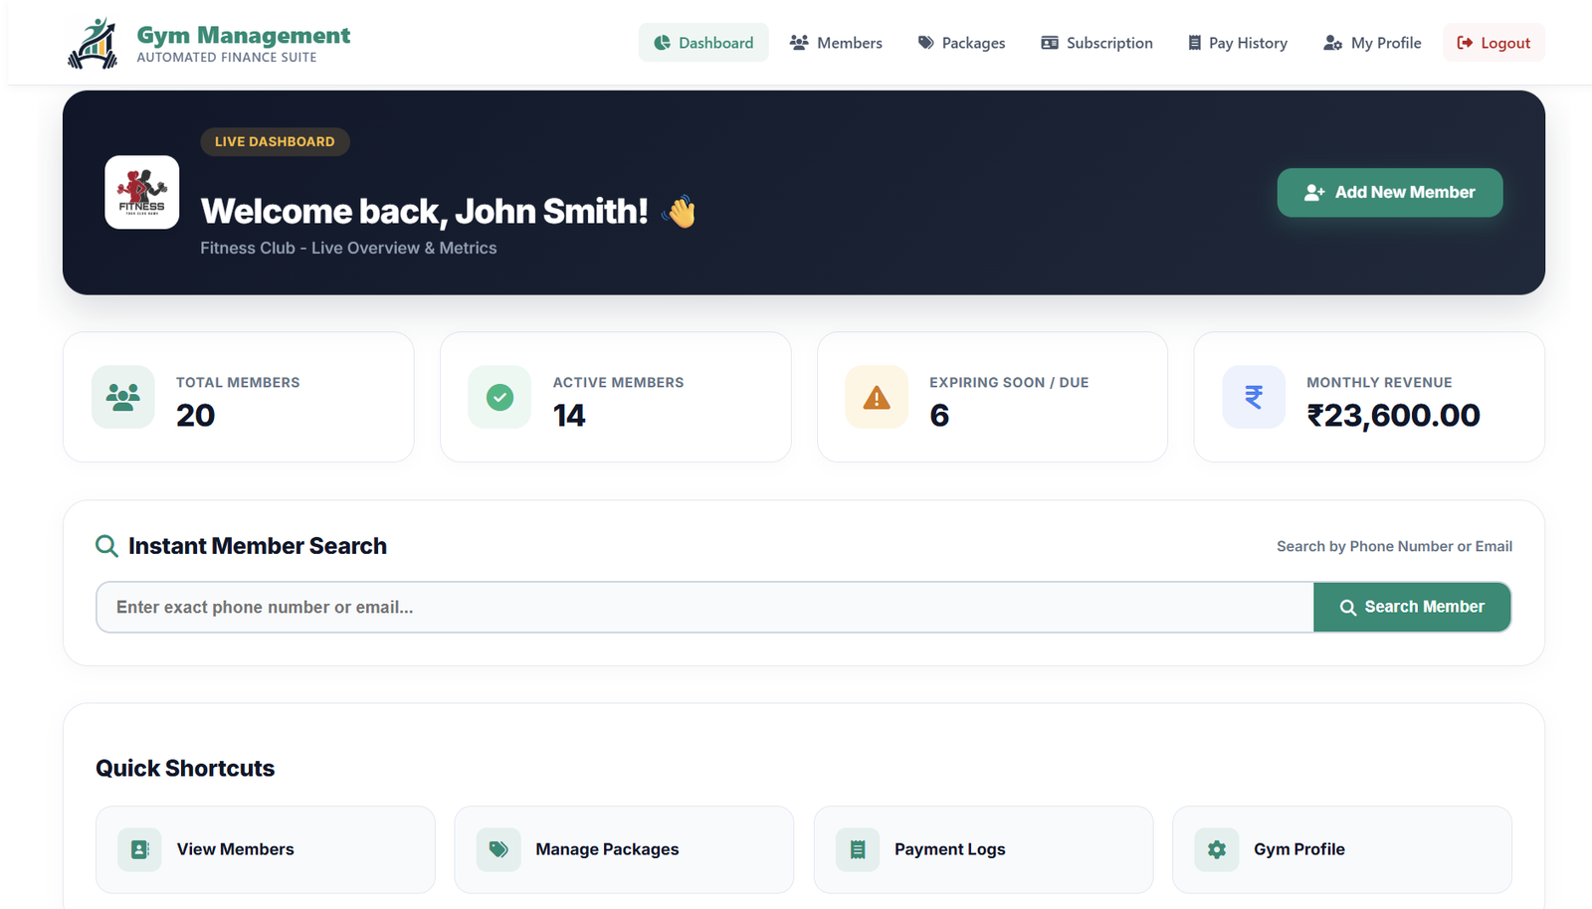Click the Active Members checkmark icon
The width and height of the screenshot is (1592, 909).
point(499,397)
